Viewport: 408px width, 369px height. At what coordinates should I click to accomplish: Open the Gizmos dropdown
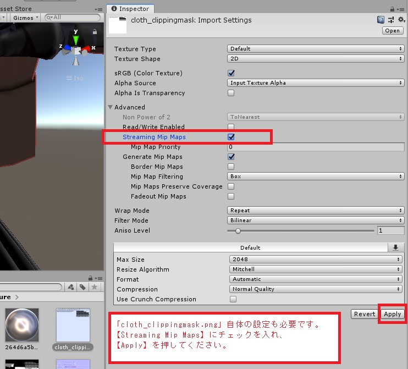coord(25,18)
